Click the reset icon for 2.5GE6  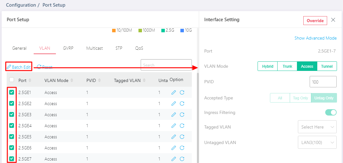point(182,148)
